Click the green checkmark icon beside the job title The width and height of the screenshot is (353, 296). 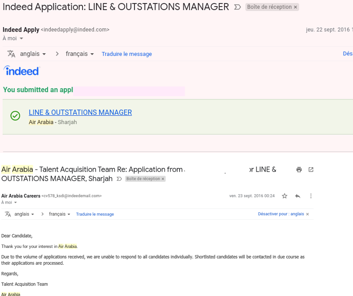click(x=15, y=116)
